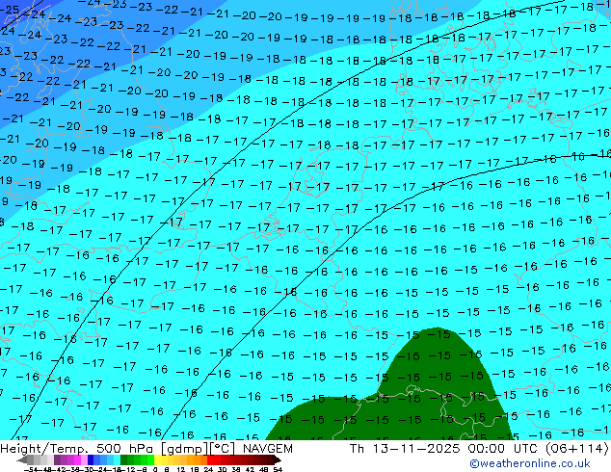Click the "NAVGEM" model name

coord(268,449)
